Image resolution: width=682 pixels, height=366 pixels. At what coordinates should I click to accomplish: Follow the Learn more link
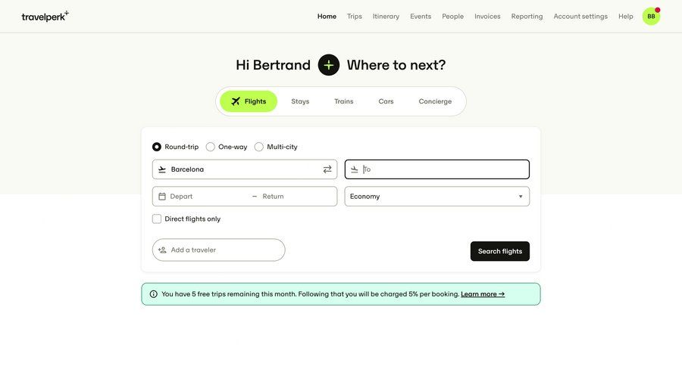(x=483, y=294)
